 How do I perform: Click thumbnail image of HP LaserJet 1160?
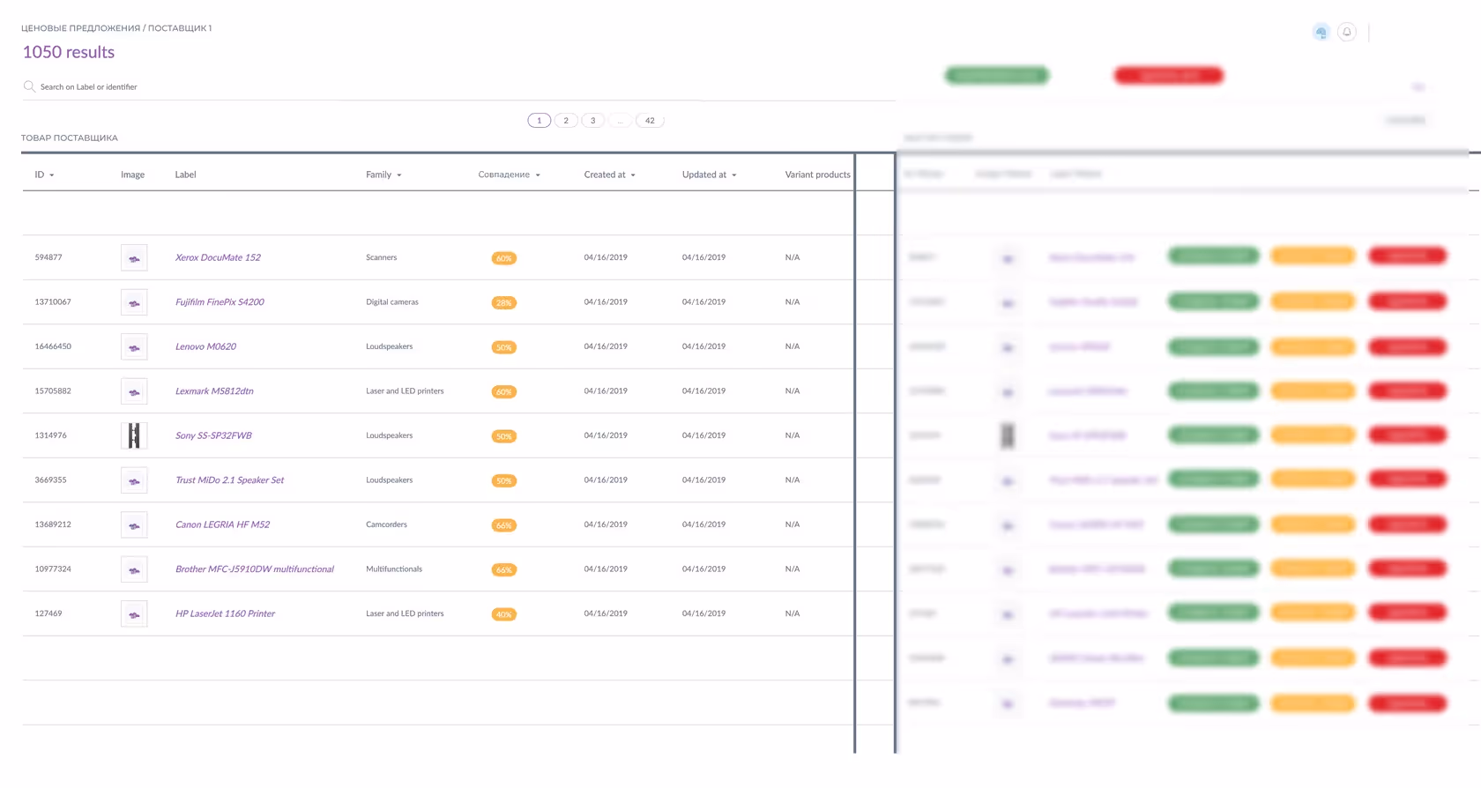(134, 613)
